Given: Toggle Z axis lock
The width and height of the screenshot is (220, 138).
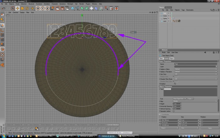Looking at the screenshot, I should click(x=47, y=8).
